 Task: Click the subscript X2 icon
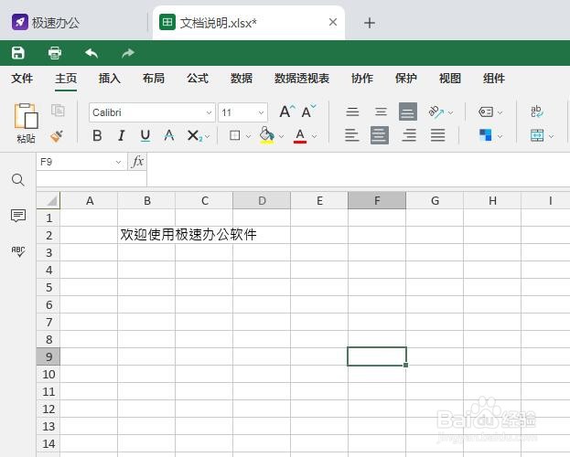tap(194, 136)
